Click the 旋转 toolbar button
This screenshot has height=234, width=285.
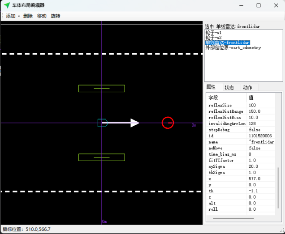pyautogui.click(x=56, y=16)
